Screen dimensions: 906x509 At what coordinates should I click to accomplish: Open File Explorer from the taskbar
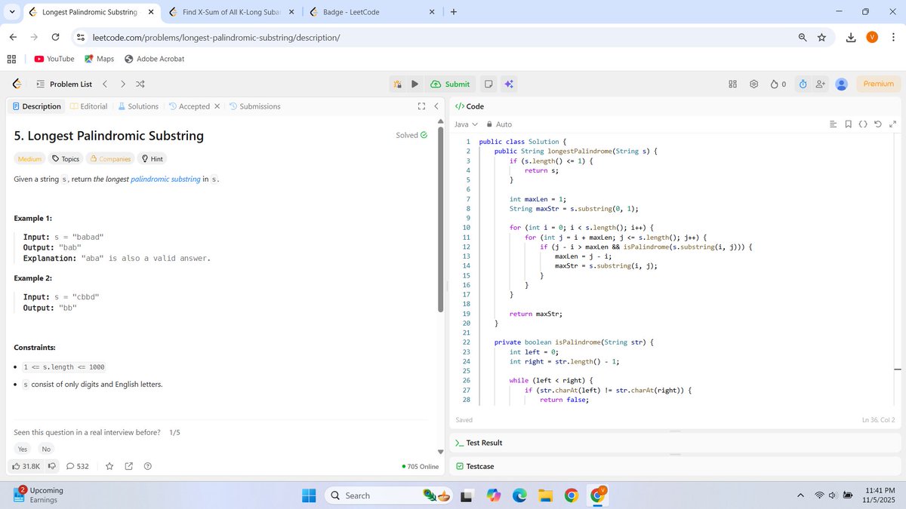point(546,495)
